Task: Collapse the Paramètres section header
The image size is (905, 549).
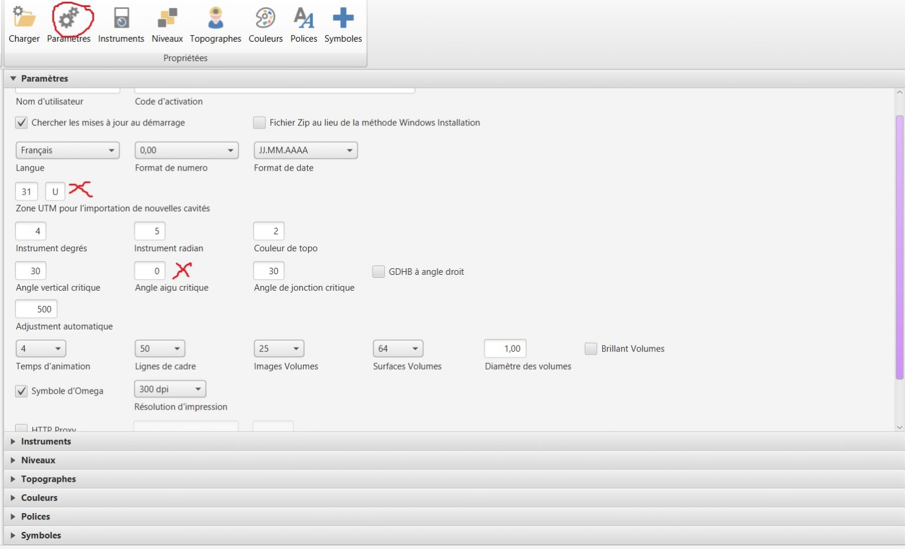Action: pos(44,79)
